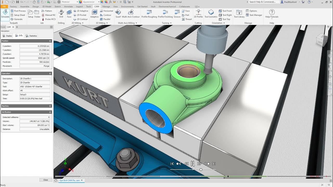This screenshot has height=187, width=333.
Task: Open Task Manager in Manage panel
Action: click(x=254, y=15)
